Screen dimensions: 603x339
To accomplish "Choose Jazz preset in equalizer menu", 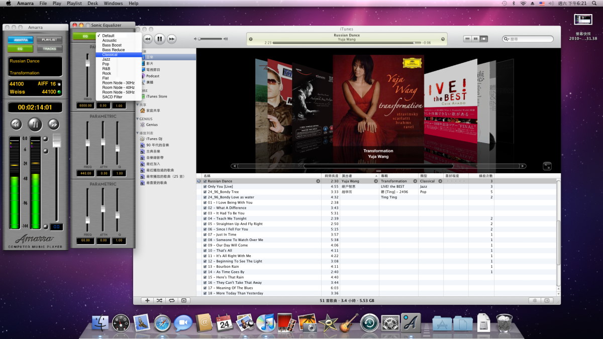I will [x=119, y=59].
